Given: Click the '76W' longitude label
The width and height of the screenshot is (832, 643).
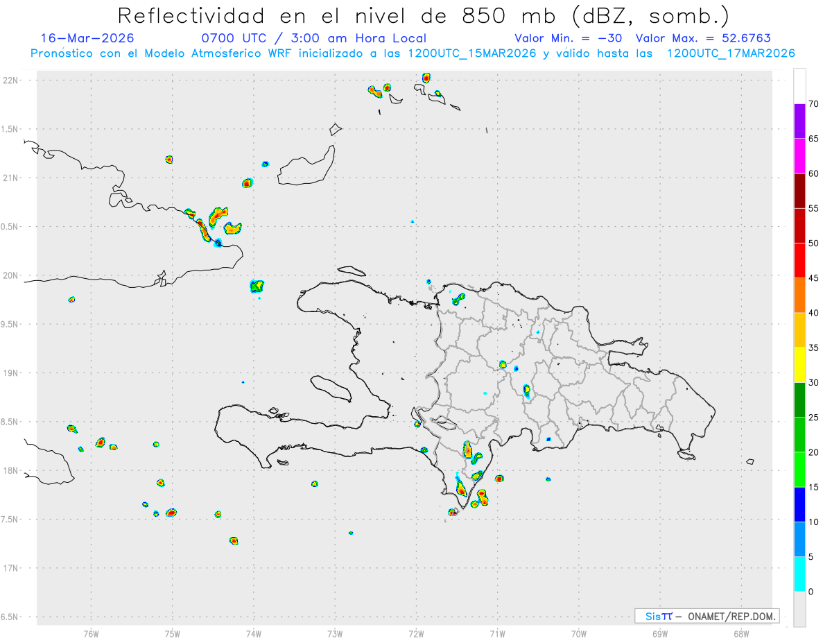Looking at the screenshot, I should point(91,633).
